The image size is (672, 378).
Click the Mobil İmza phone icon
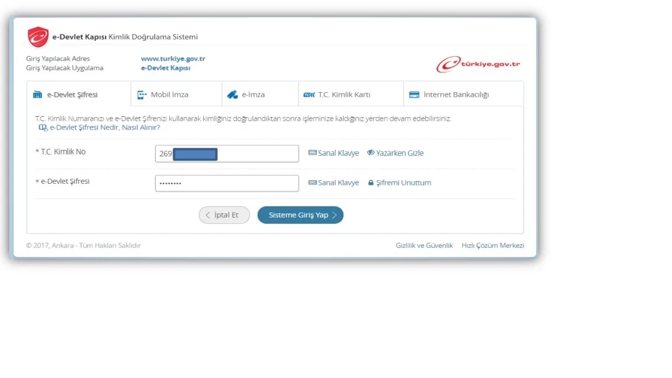142,94
